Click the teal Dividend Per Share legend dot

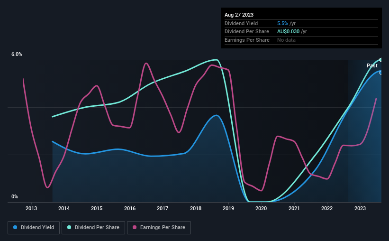click(69, 227)
